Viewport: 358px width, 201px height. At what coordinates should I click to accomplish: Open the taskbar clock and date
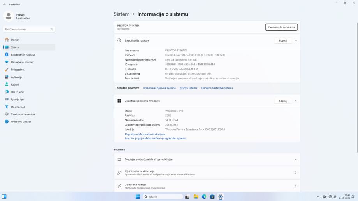point(344,197)
